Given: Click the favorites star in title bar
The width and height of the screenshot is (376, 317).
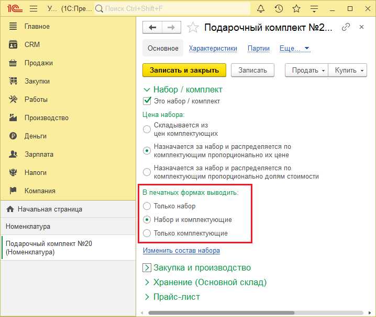Looking at the screenshot, I should coord(296,9).
